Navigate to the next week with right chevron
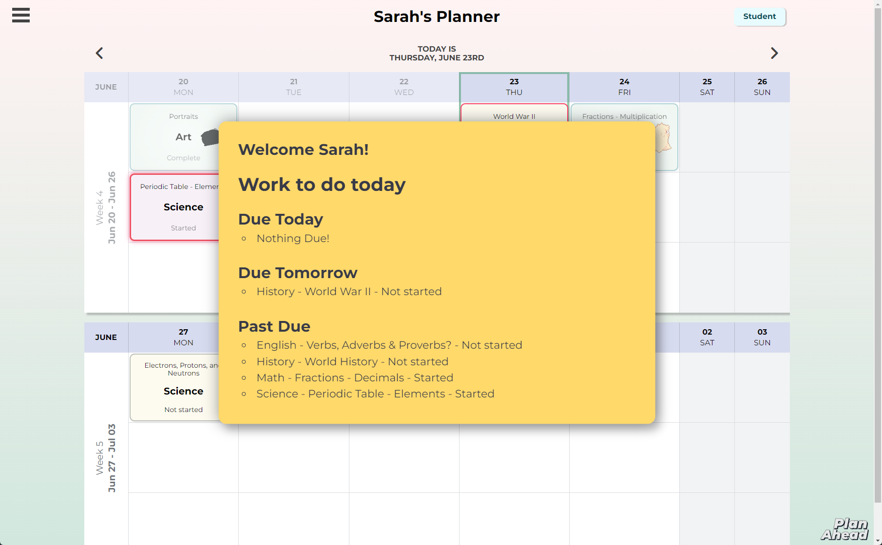This screenshot has width=882, height=545. pyautogui.click(x=774, y=53)
